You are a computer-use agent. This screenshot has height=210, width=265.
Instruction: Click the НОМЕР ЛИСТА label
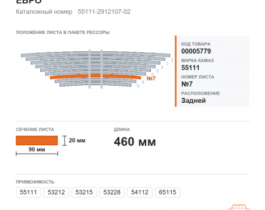[198, 77]
